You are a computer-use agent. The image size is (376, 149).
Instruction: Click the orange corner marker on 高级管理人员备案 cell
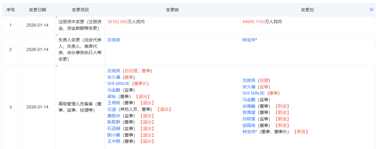click(57, 66)
